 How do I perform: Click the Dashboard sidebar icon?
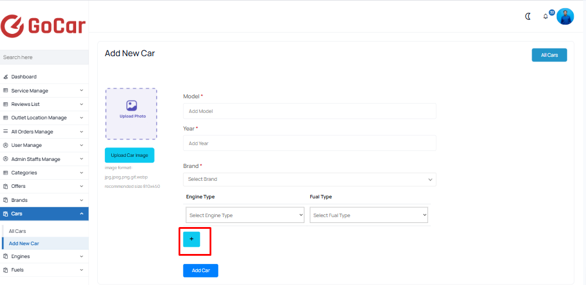tap(6, 77)
